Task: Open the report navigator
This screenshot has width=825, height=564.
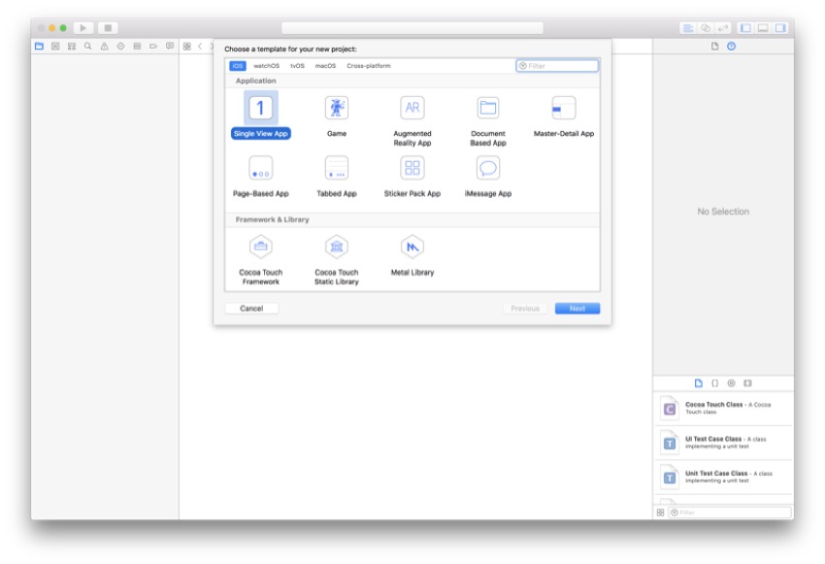Action: click(x=170, y=47)
